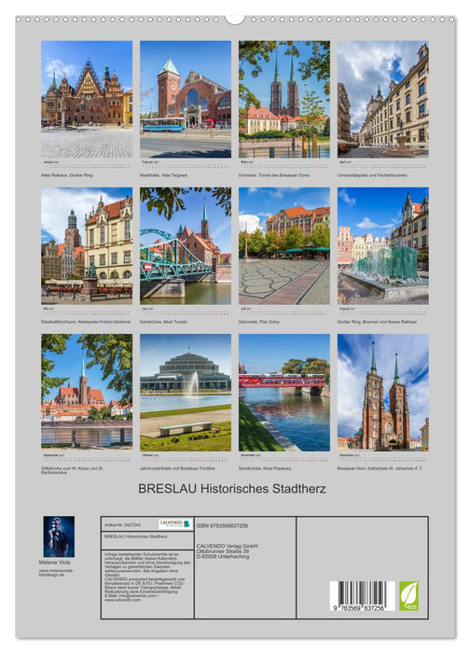Click caption "Jahrhunderthalle und Breslauer Fontäne"
Image resolution: width=470 pixels, height=653 pixels.
(x=177, y=468)
